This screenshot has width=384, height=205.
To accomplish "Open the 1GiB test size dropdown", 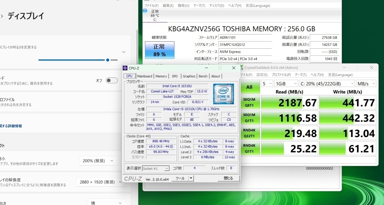I will 286,84.
